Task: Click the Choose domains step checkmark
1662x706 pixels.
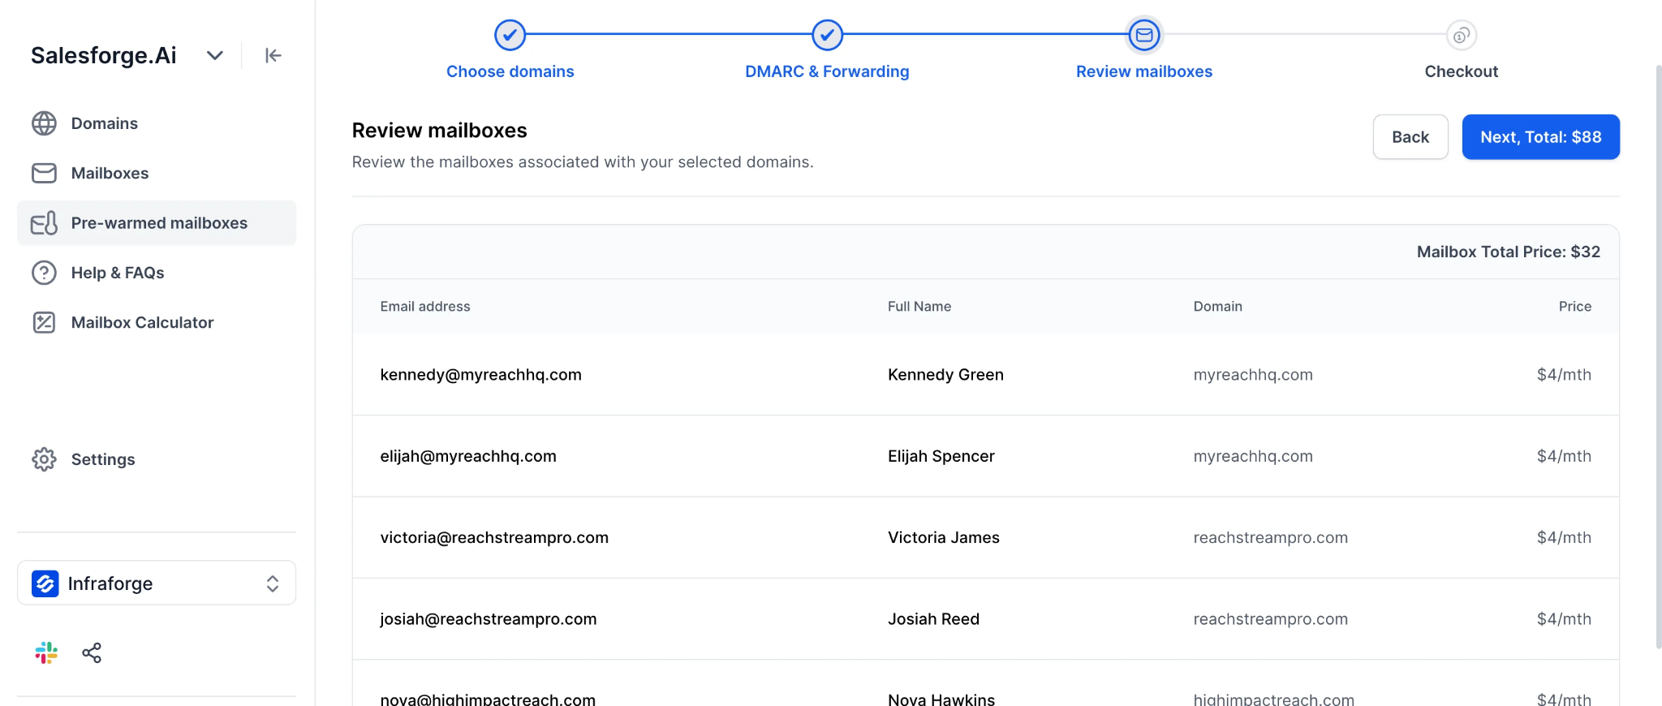Action: click(x=510, y=35)
